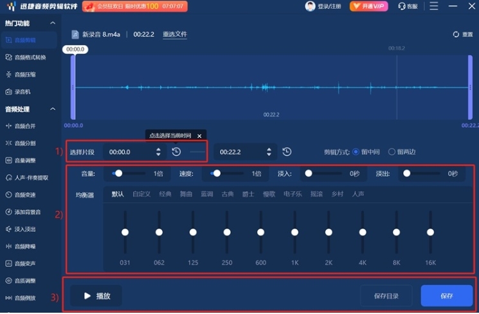The image size is (479, 314).
Task: Click the 1K equalizer band slider
Action: pyautogui.click(x=294, y=232)
